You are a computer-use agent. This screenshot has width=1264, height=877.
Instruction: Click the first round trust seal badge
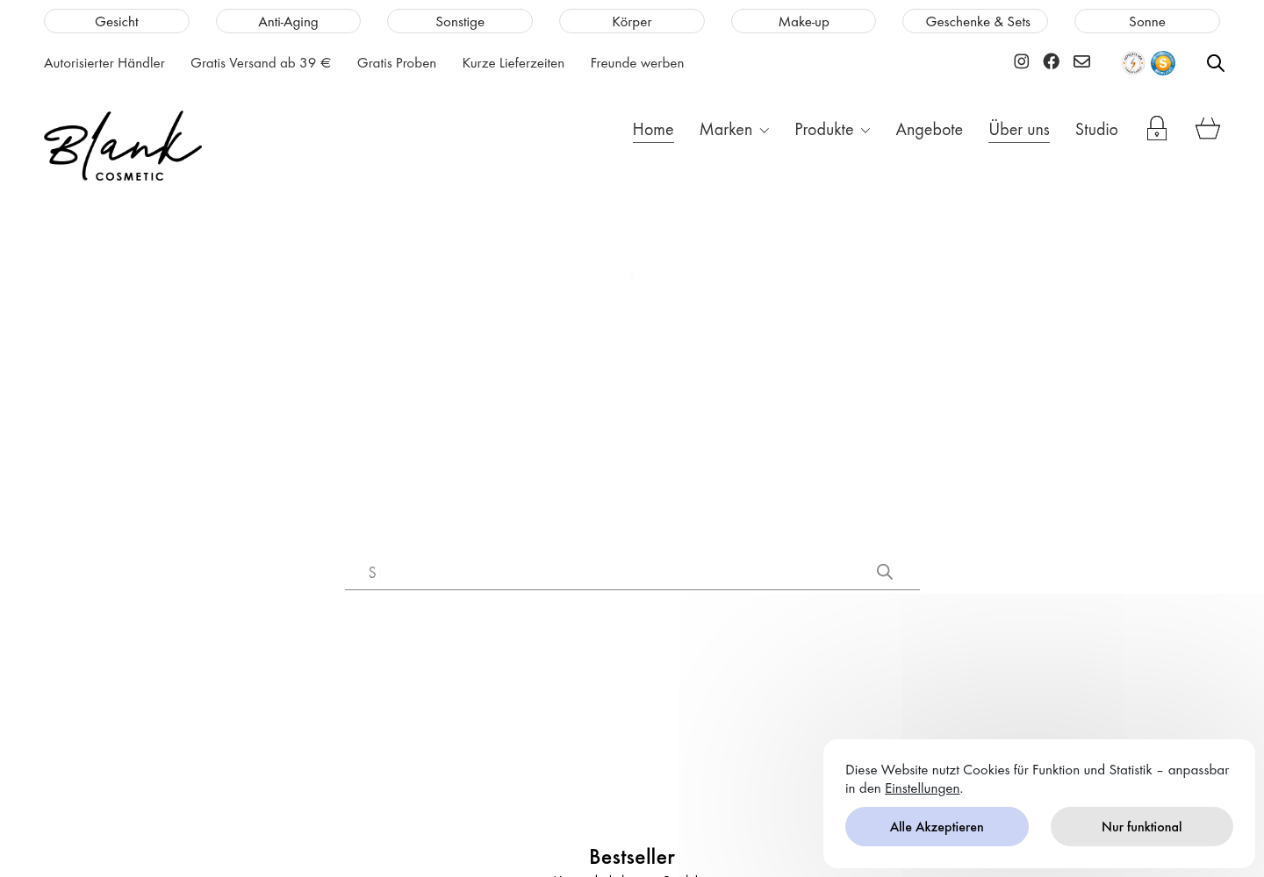click(1133, 63)
